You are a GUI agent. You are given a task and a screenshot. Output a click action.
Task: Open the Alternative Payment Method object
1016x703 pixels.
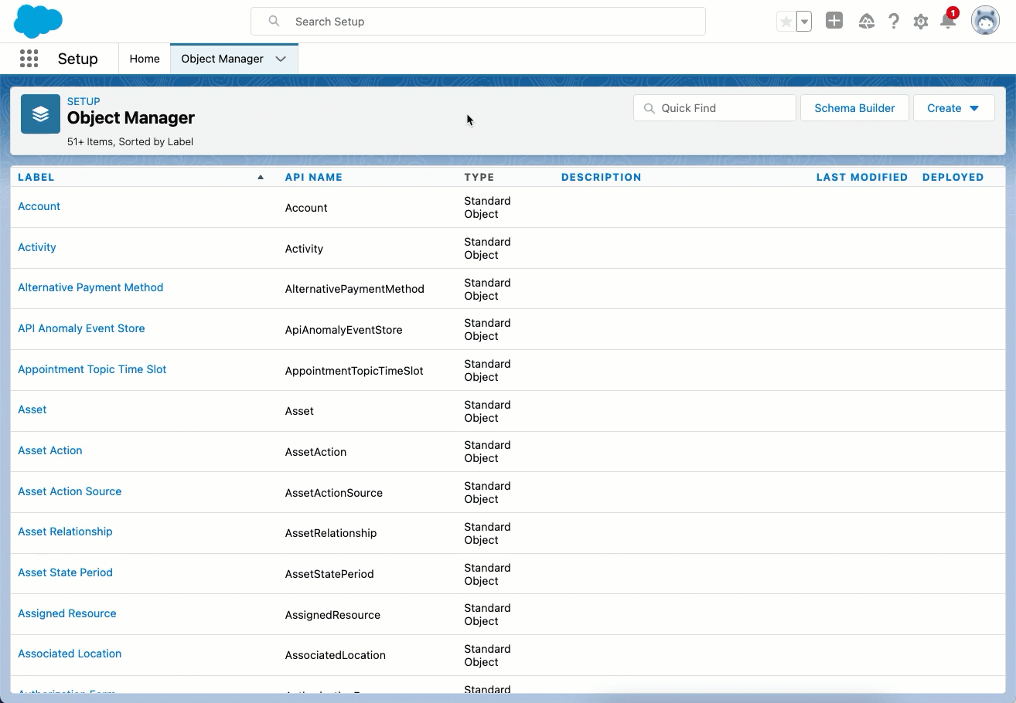tap(90, 287)
